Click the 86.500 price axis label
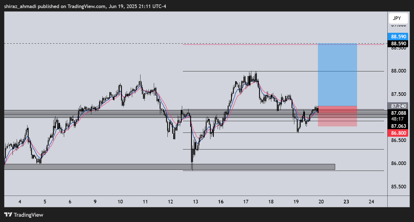Screen dimensions: 414x222 tap(398, 140)
